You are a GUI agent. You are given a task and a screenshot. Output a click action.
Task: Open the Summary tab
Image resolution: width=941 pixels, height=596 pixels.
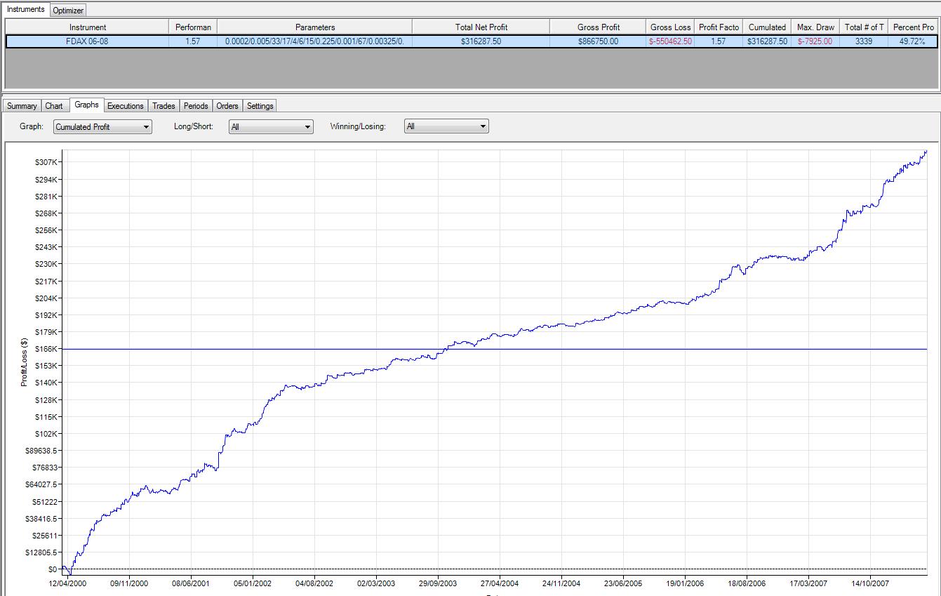(x=22, y=106)
